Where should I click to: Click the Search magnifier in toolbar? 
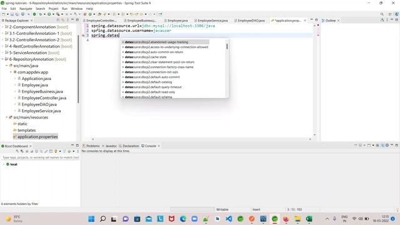(x=382, y=14)
